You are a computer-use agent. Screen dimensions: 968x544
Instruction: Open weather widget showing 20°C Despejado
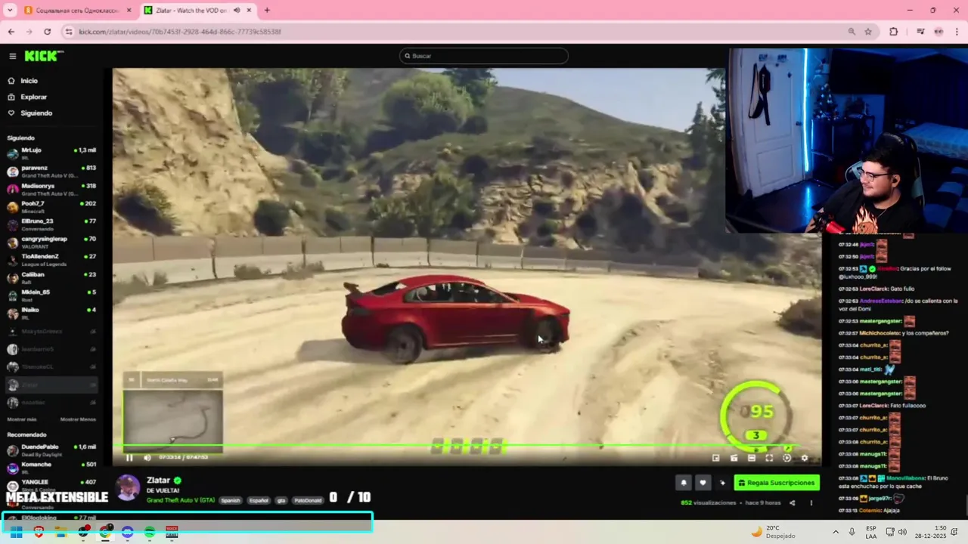tap(773, 532)
